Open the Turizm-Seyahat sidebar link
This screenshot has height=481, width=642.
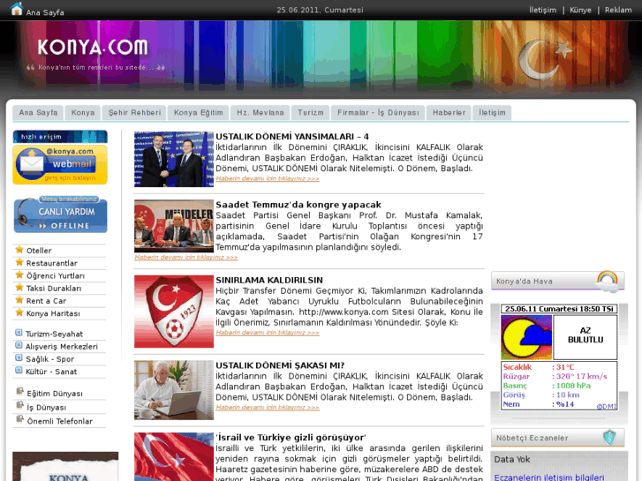[54, 334]
